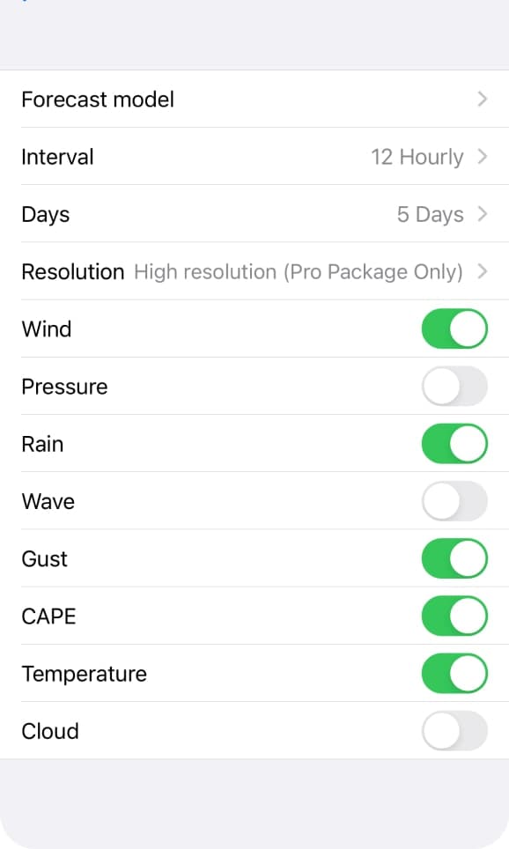Tap the Wind label text
Viewport: 509px width, 849px height.
(46, 329)
